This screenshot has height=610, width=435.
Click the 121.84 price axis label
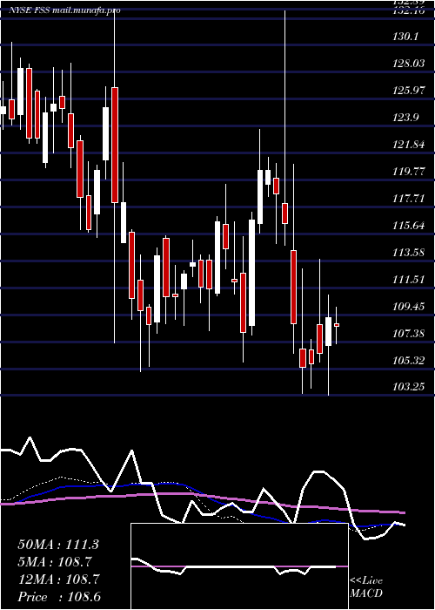pos(410,145)
